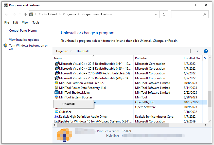Image resolution: width=214 pixels, height=145 pixels.
Task: Choose Uninstall from the context menu
Action: 74,104
